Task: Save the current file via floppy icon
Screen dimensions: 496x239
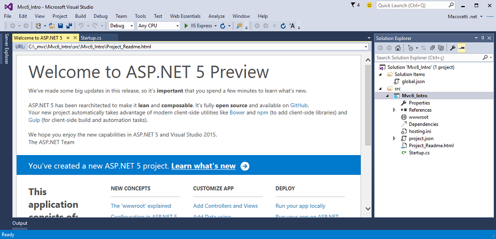Action: pyautogui.click(x=60, y=26)
